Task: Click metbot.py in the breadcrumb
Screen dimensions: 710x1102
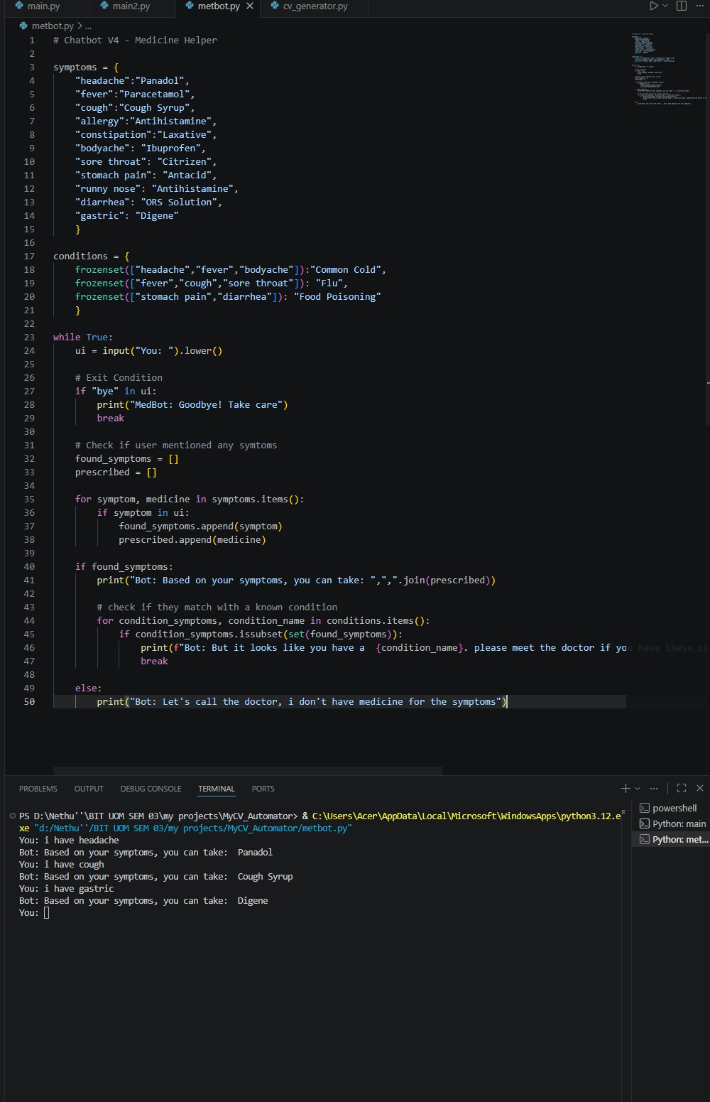Action: click(53, 26)
